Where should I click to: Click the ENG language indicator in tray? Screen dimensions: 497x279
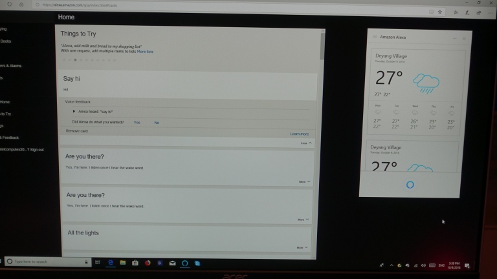pyautogui.click(x=441, y=265)
